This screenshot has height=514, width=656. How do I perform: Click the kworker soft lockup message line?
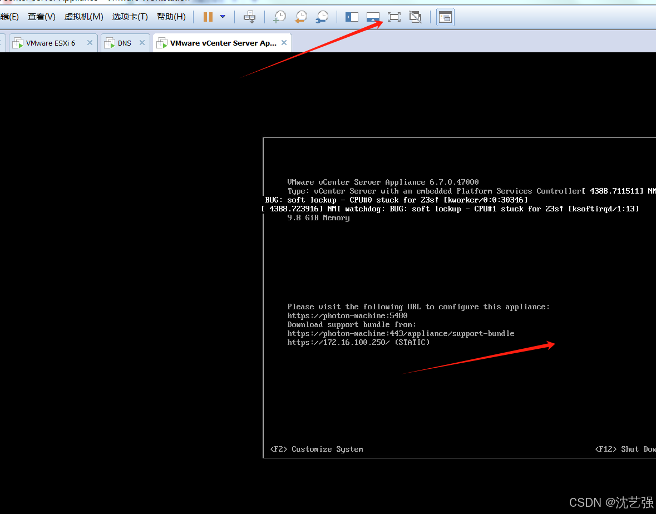point(396,200)
